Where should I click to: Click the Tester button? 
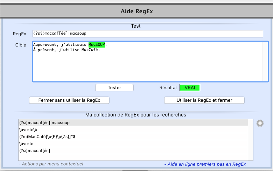pos(114,87)
